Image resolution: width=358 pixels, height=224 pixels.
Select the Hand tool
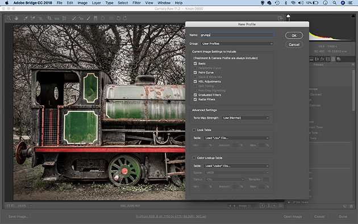pos(16,18)
